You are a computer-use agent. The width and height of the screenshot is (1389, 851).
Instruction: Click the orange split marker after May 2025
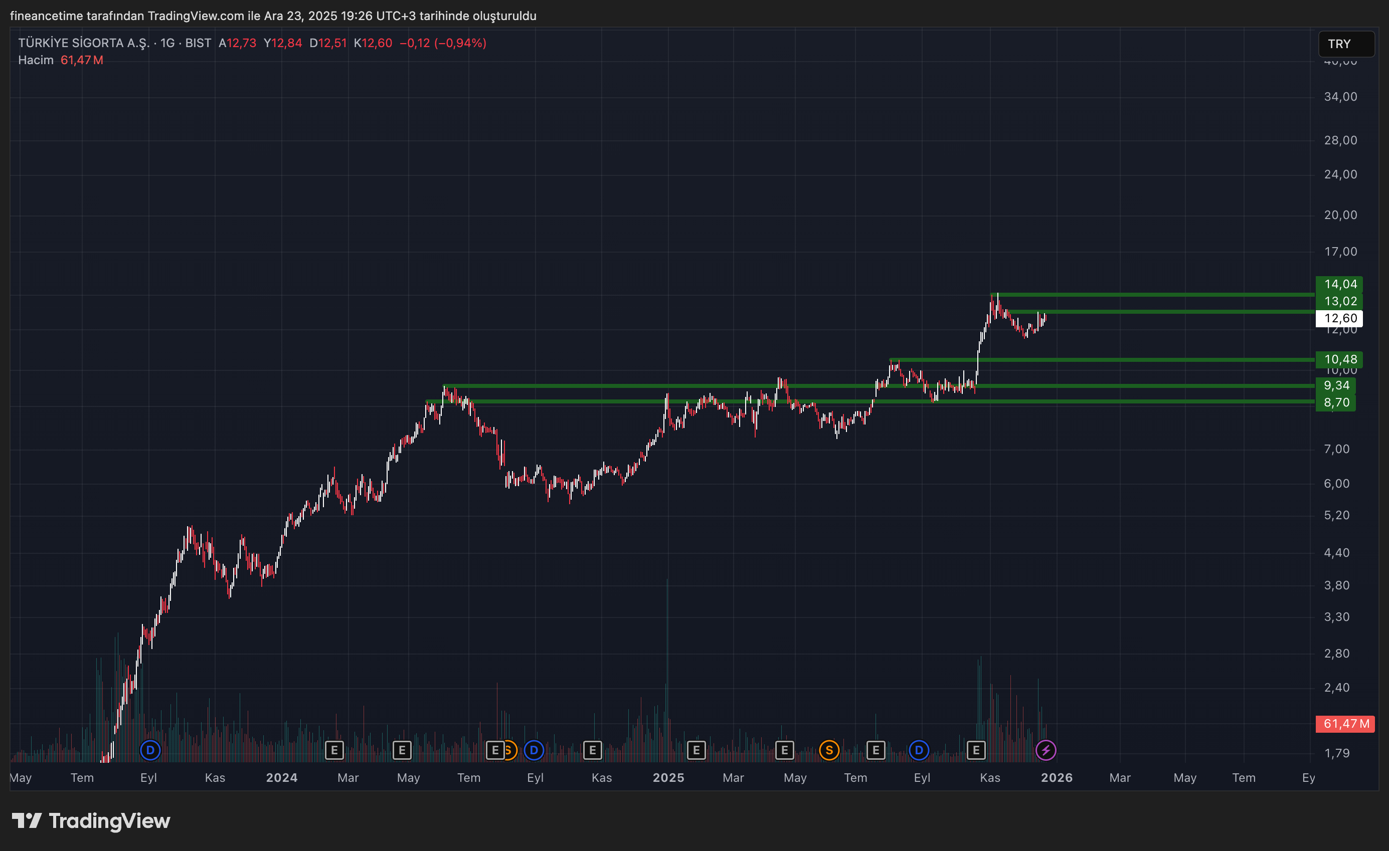click(x=829, y=750)
